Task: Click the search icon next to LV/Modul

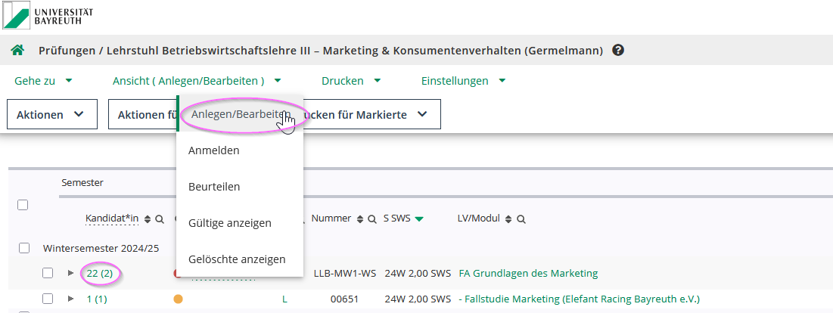Action: [521, 219]
